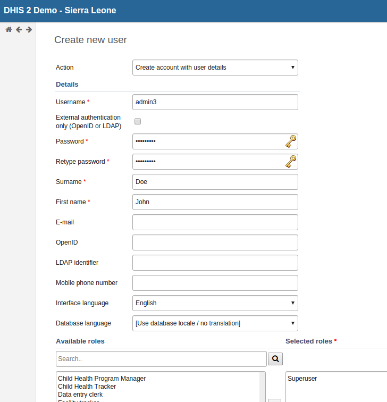Click the DHIS 2 Demo header title
Image resolution: width=387 pixels, height=402 pixels.
point(60,11)
